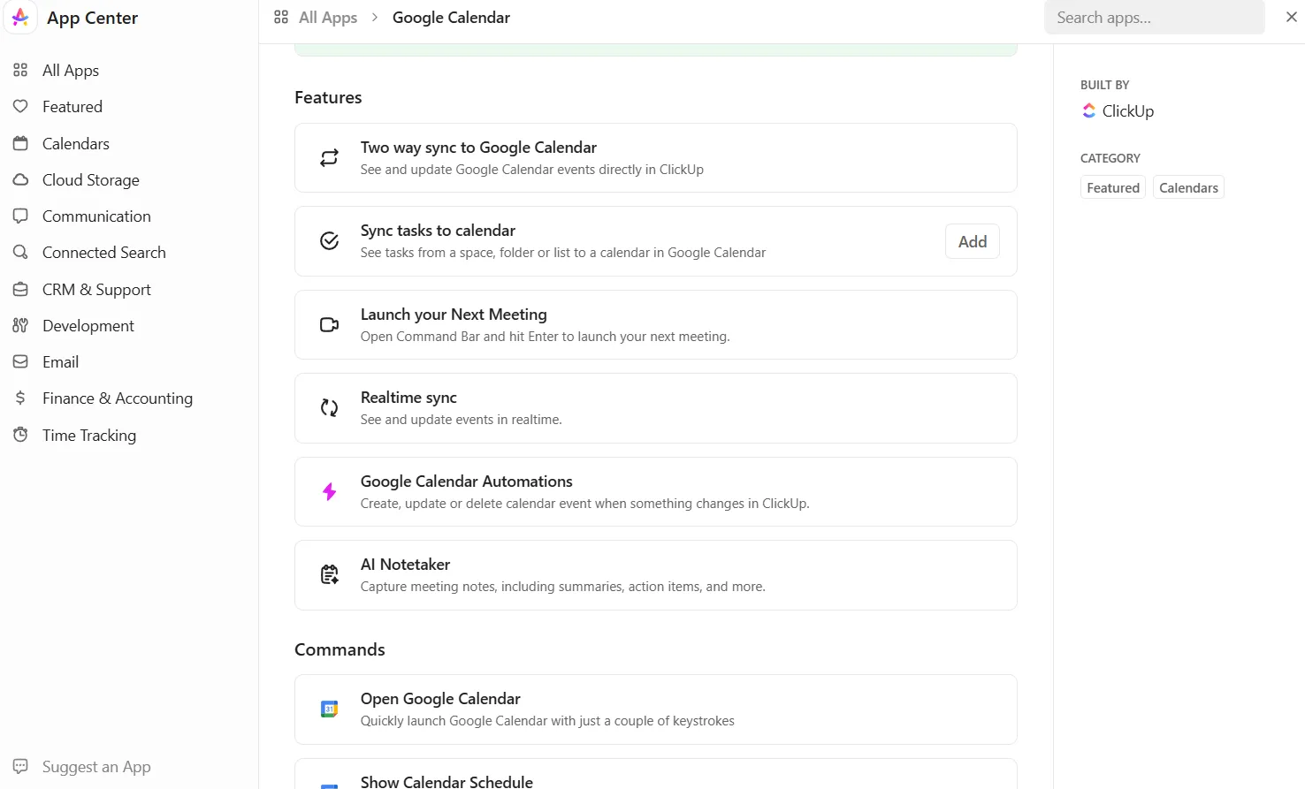The width and height of the screenshot is (1305, 789).
Task: Open the Featured heart icon category
Action: point(20,107)
